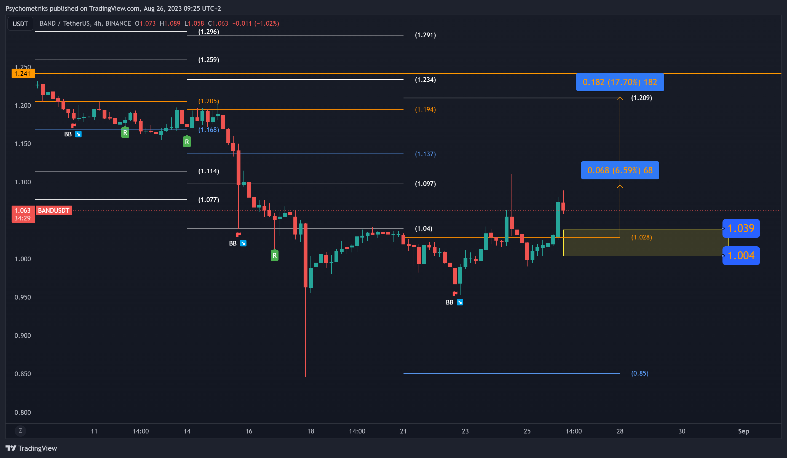This screenshot has width=787, height=458.
Task: Click the (1.205) orange level label
Action: tap(209, 101)
